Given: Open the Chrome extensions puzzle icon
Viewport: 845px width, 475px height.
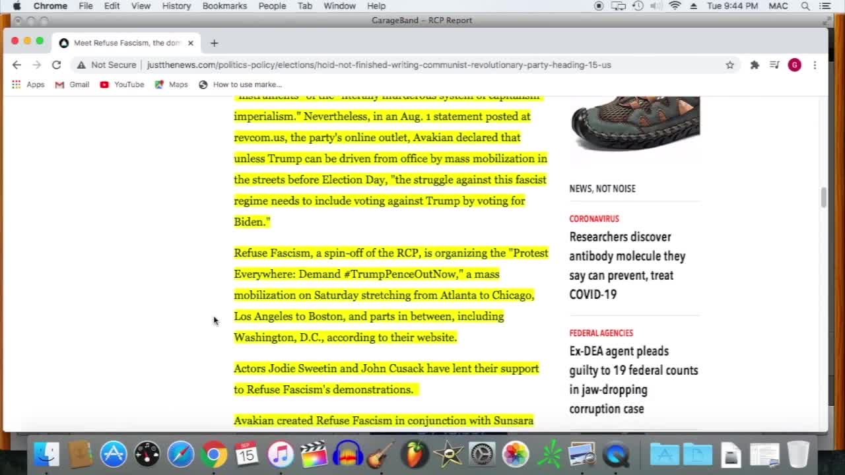Looking at the screenshot, I should pyautogui.click(x=755, y=65).
